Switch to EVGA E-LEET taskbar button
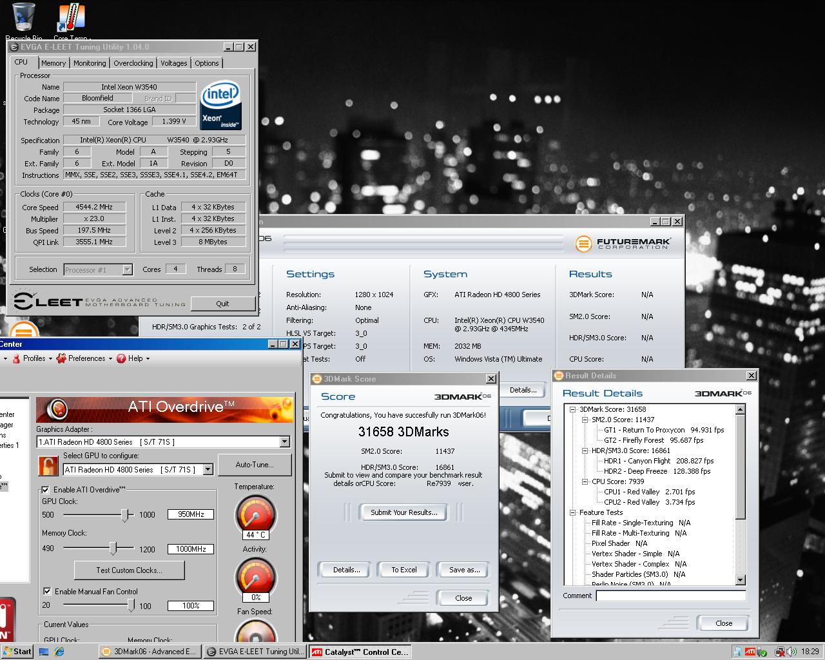 click(x=255, y=652)
